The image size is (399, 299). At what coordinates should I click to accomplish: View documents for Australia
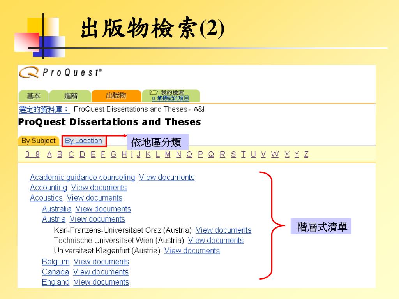tap(103, 209)
